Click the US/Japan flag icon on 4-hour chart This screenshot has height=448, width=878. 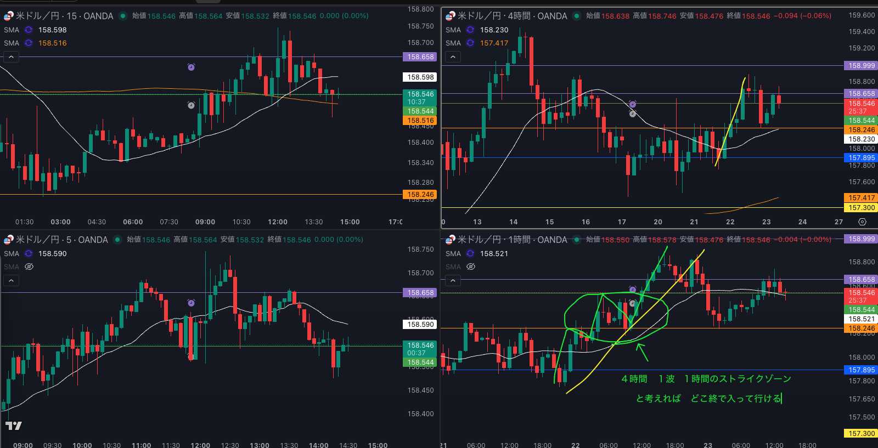click(450, 16)
